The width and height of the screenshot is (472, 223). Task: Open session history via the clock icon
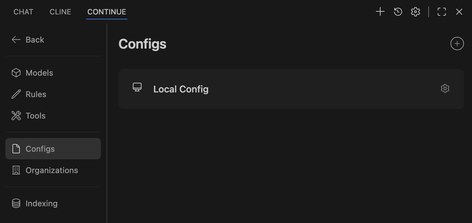pos(398,11)
